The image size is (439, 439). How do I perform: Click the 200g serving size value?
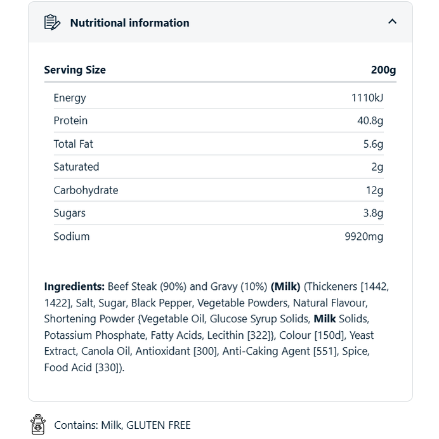pos(383,70)
